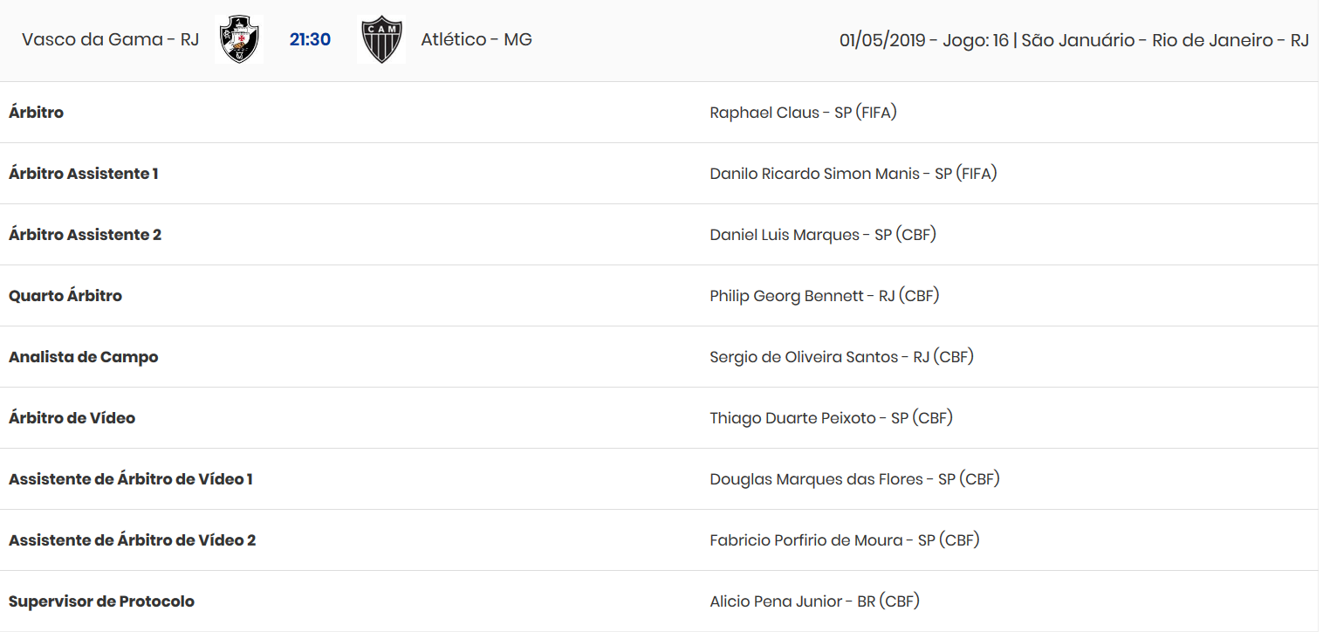Select Danilo Ricardo Simon Manis entry

[853, 174]
